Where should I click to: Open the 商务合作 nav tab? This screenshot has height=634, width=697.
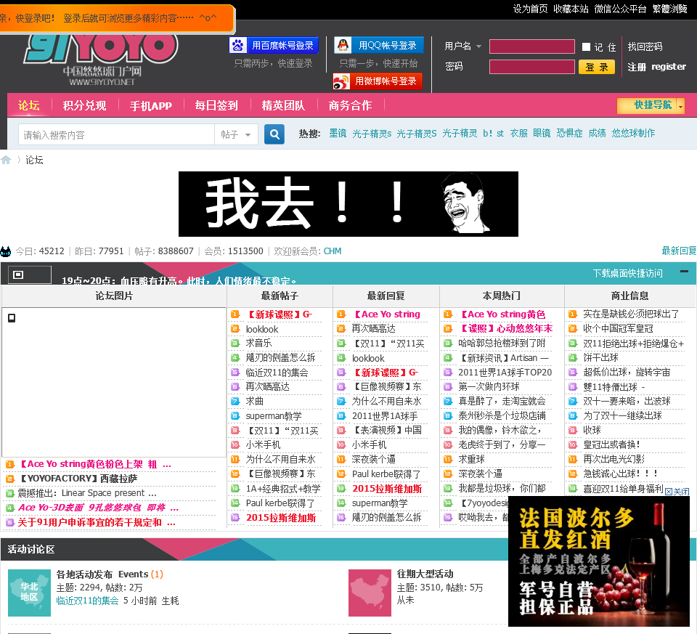tap(350, 105)
